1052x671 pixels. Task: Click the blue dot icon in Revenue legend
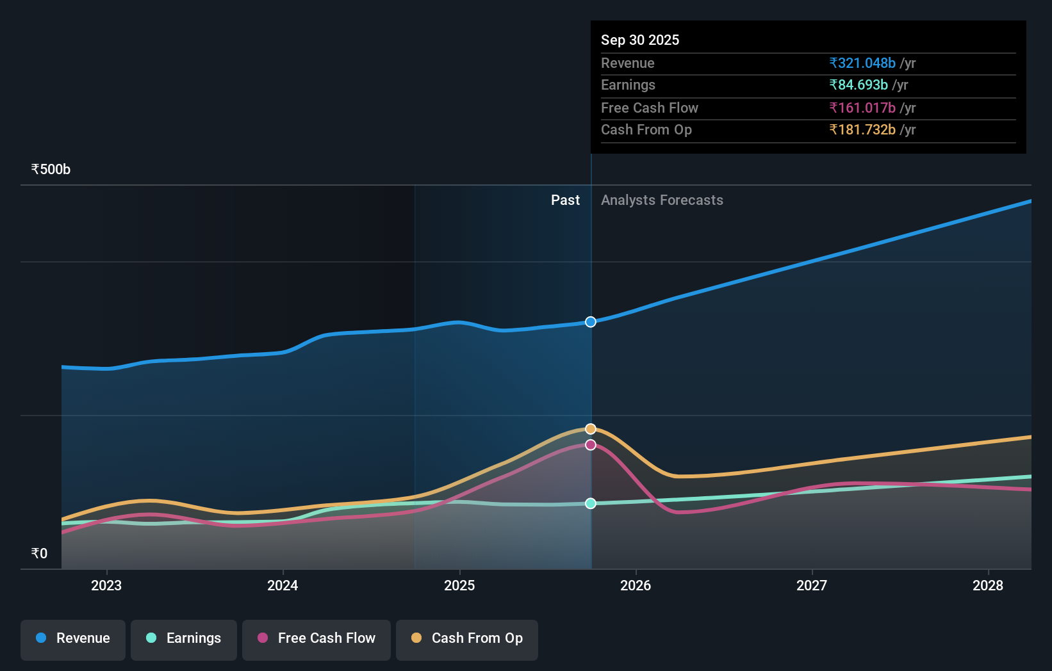[40, 638]
